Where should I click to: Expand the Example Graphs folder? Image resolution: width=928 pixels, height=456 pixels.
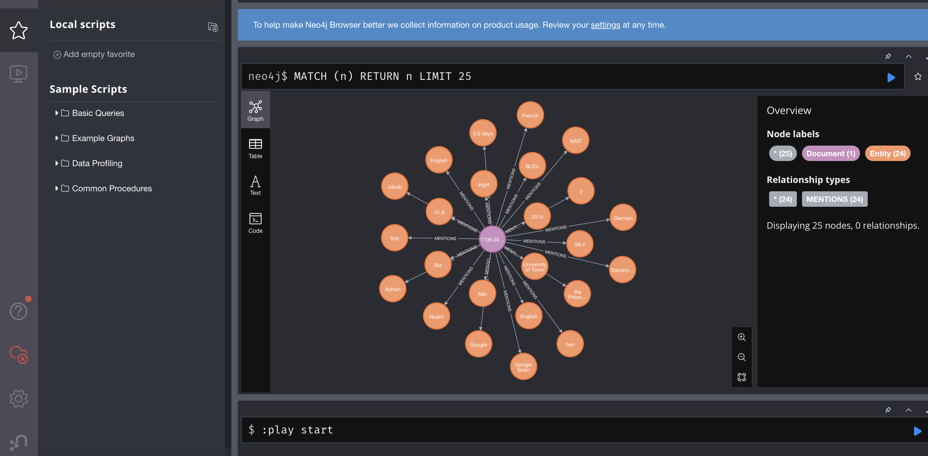pyautogui.click(x=103, y=138)
